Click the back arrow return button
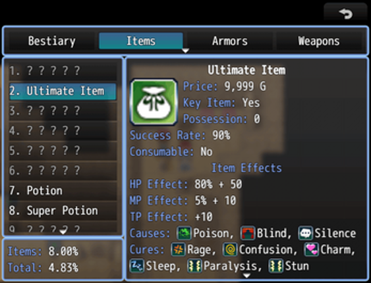 (345, 13)
